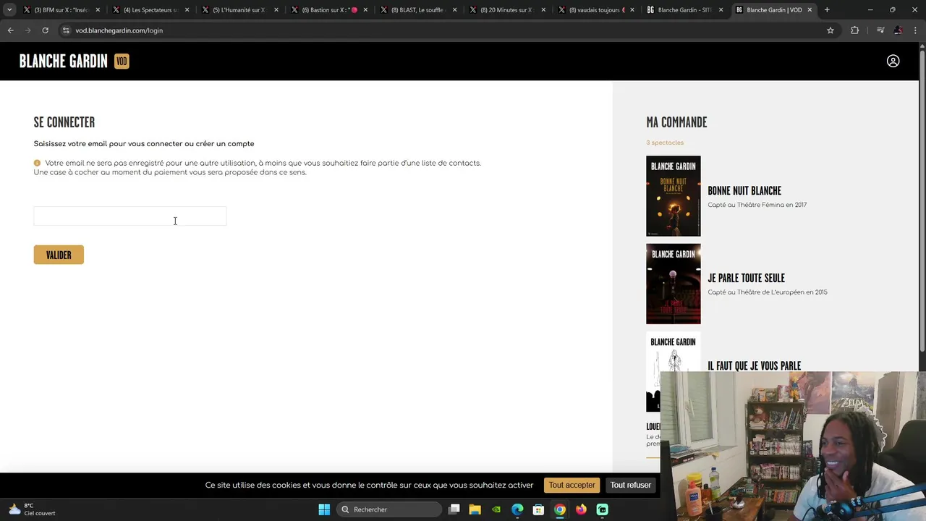
Task: Close the BFM sur X tab
Action: (98, 10)
